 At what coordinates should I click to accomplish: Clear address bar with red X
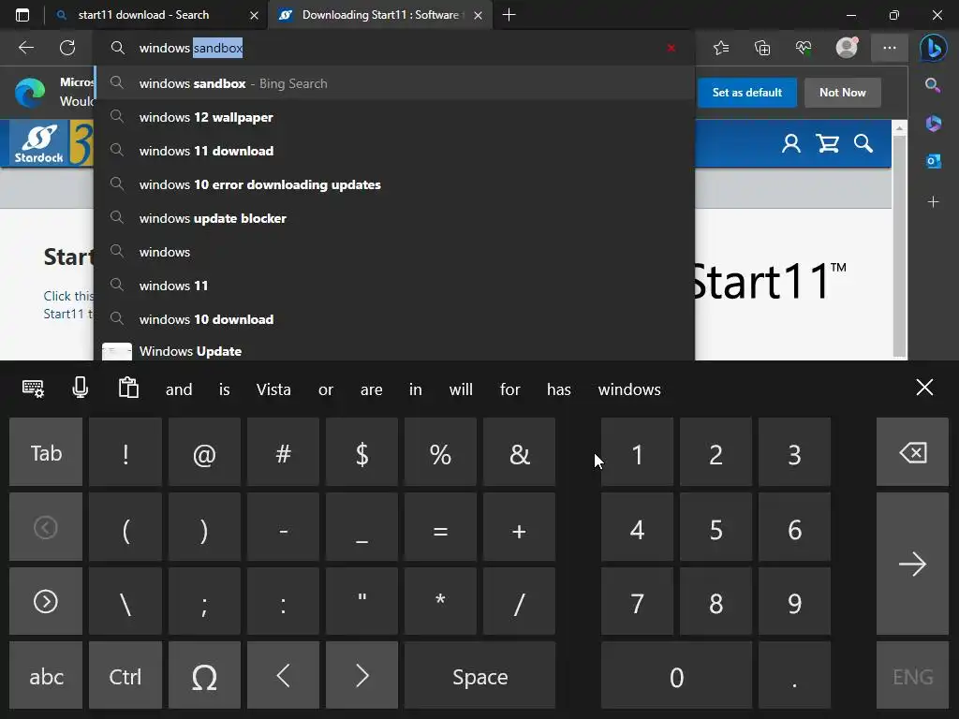click(x=671, y=48)
